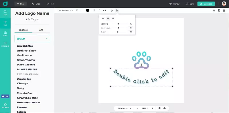Switch to the Classic fonts tab
Screen dimensions: 229x113
[x=23, y=30]
